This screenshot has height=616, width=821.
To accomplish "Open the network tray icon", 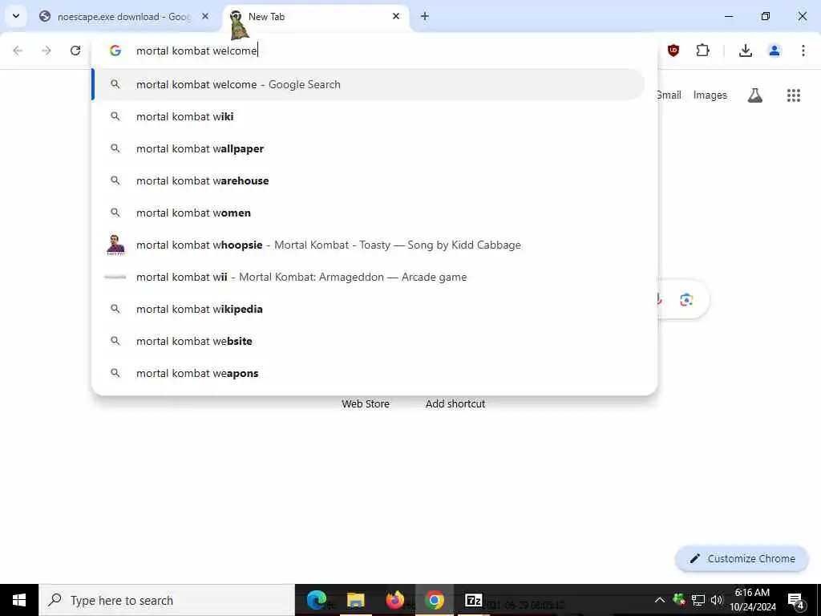I will pos(698,600).
